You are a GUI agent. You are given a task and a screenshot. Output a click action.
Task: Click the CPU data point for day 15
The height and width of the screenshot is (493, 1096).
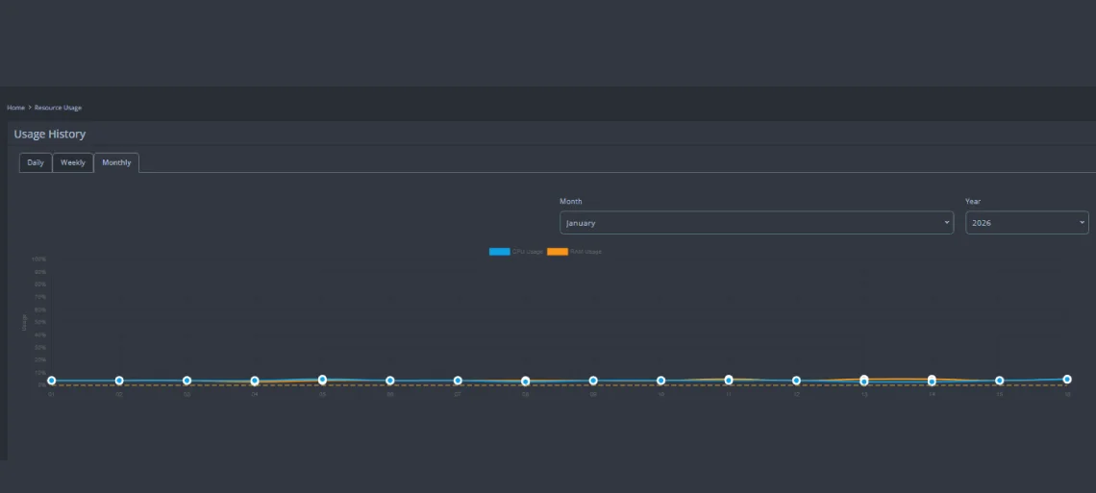click(1000, 381)
